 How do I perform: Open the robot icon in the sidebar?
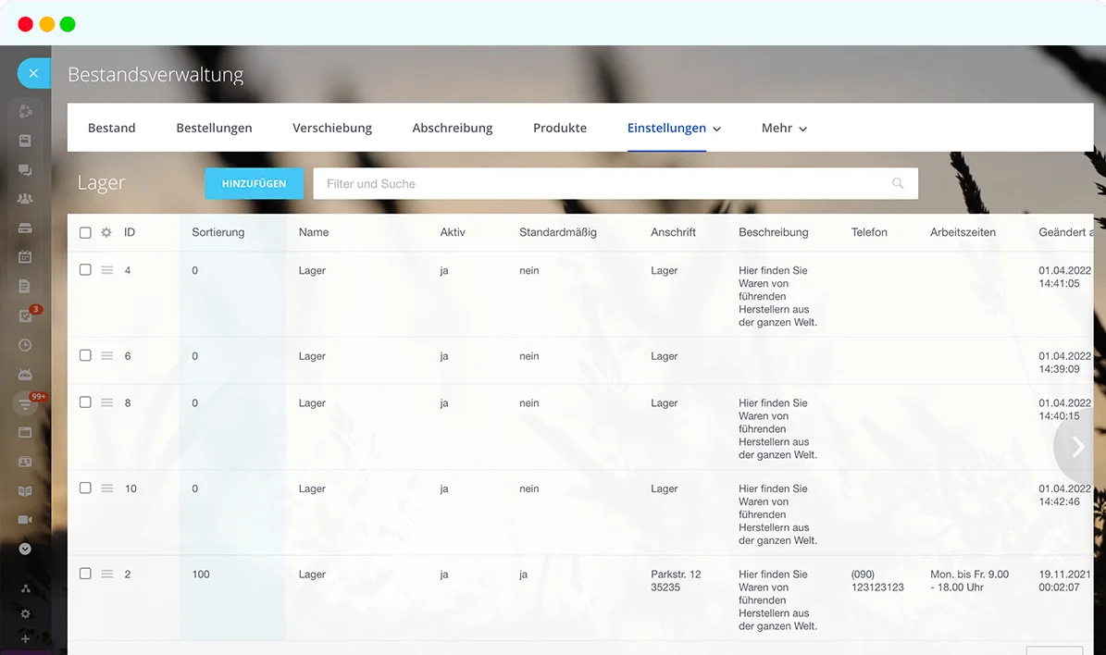(25, 375)
